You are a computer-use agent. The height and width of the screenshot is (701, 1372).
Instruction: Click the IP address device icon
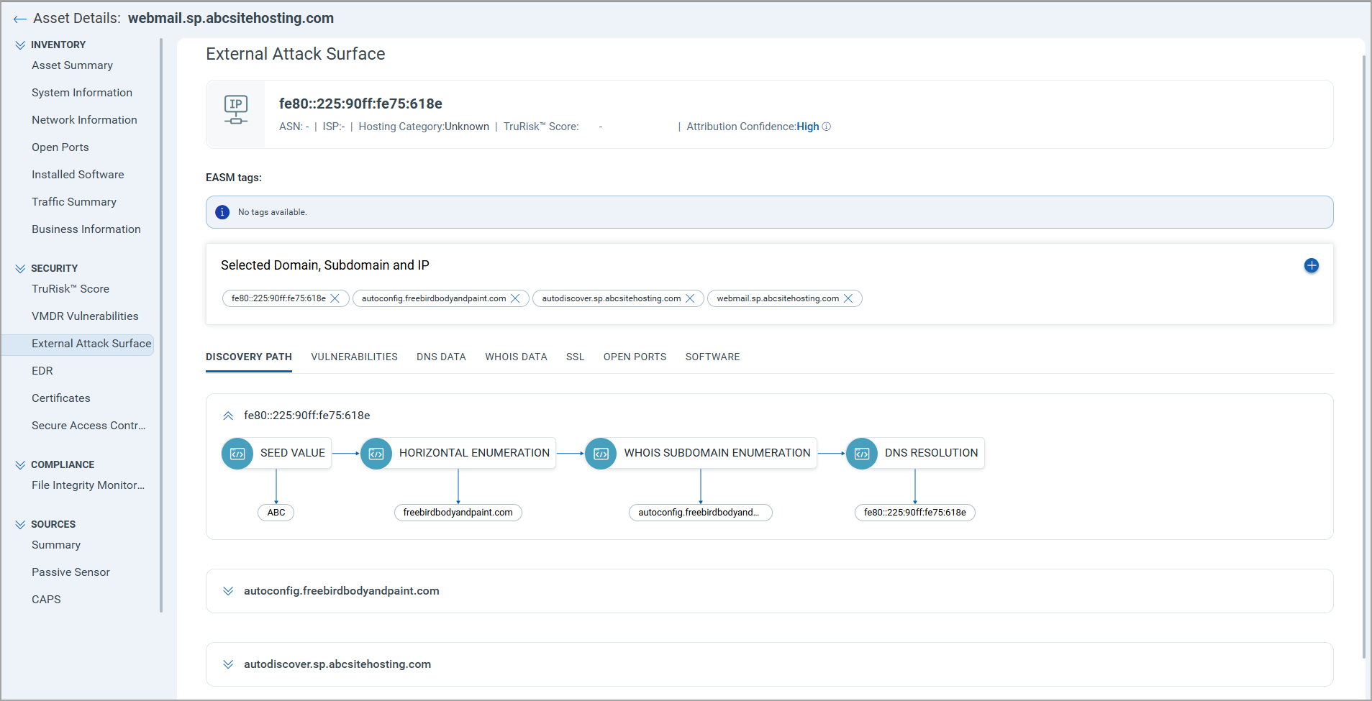click(x=236, y=110)
